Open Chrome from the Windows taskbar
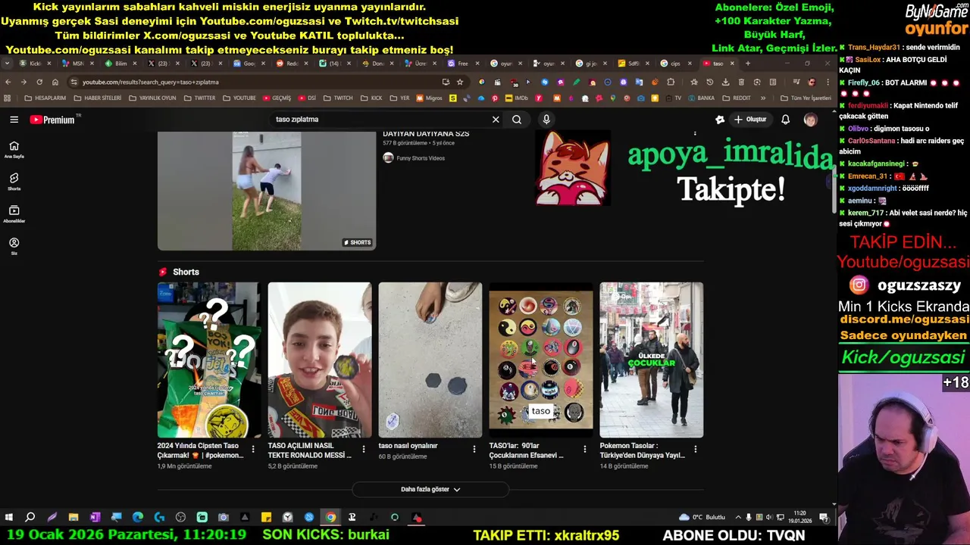This screenshot has height=545, width=970. tap(330, 518)
